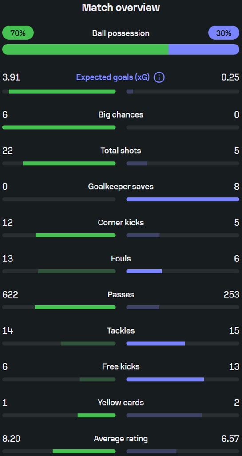
Task: Click the Passes stat label
Action: pyautogui.click(x=121, y=295)
